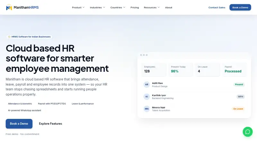
Task: Select the Explore Features link
Action: point(50,124)
